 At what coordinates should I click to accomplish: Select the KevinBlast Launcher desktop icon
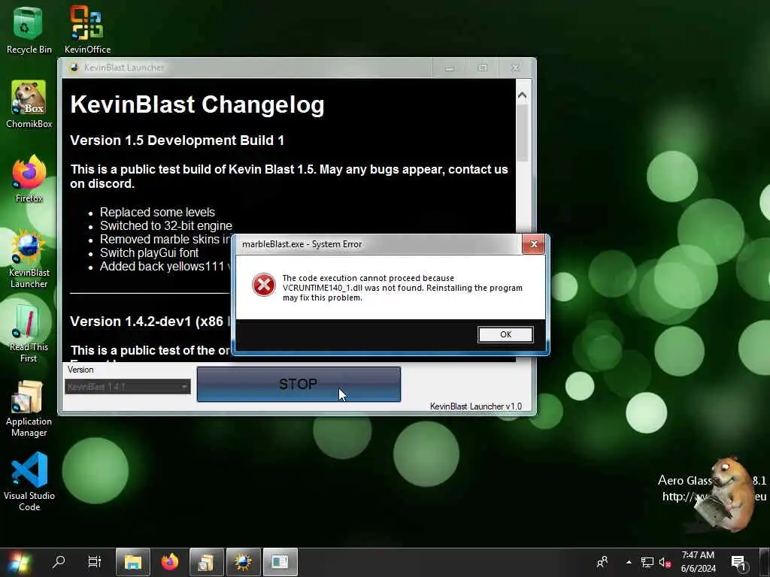tap(29, 258)
